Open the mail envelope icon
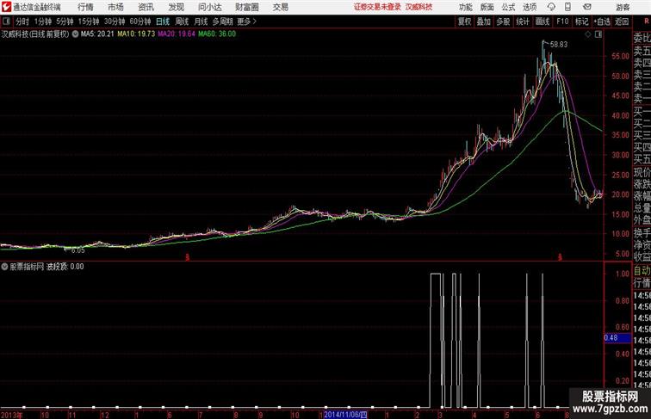The image size is (651, 419). coord(587,7)
